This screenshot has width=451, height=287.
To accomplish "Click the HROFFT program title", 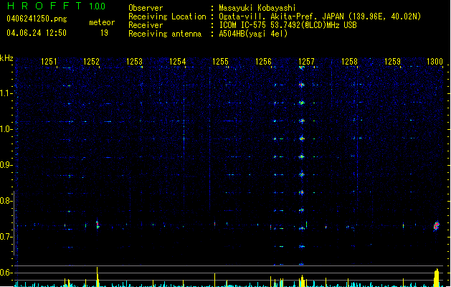I will click(44, 6).
